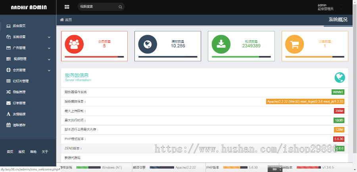The height and width of the screenshot is (172, 357).
Task: Click the WINNT green badge
Action: click(338, 92)
